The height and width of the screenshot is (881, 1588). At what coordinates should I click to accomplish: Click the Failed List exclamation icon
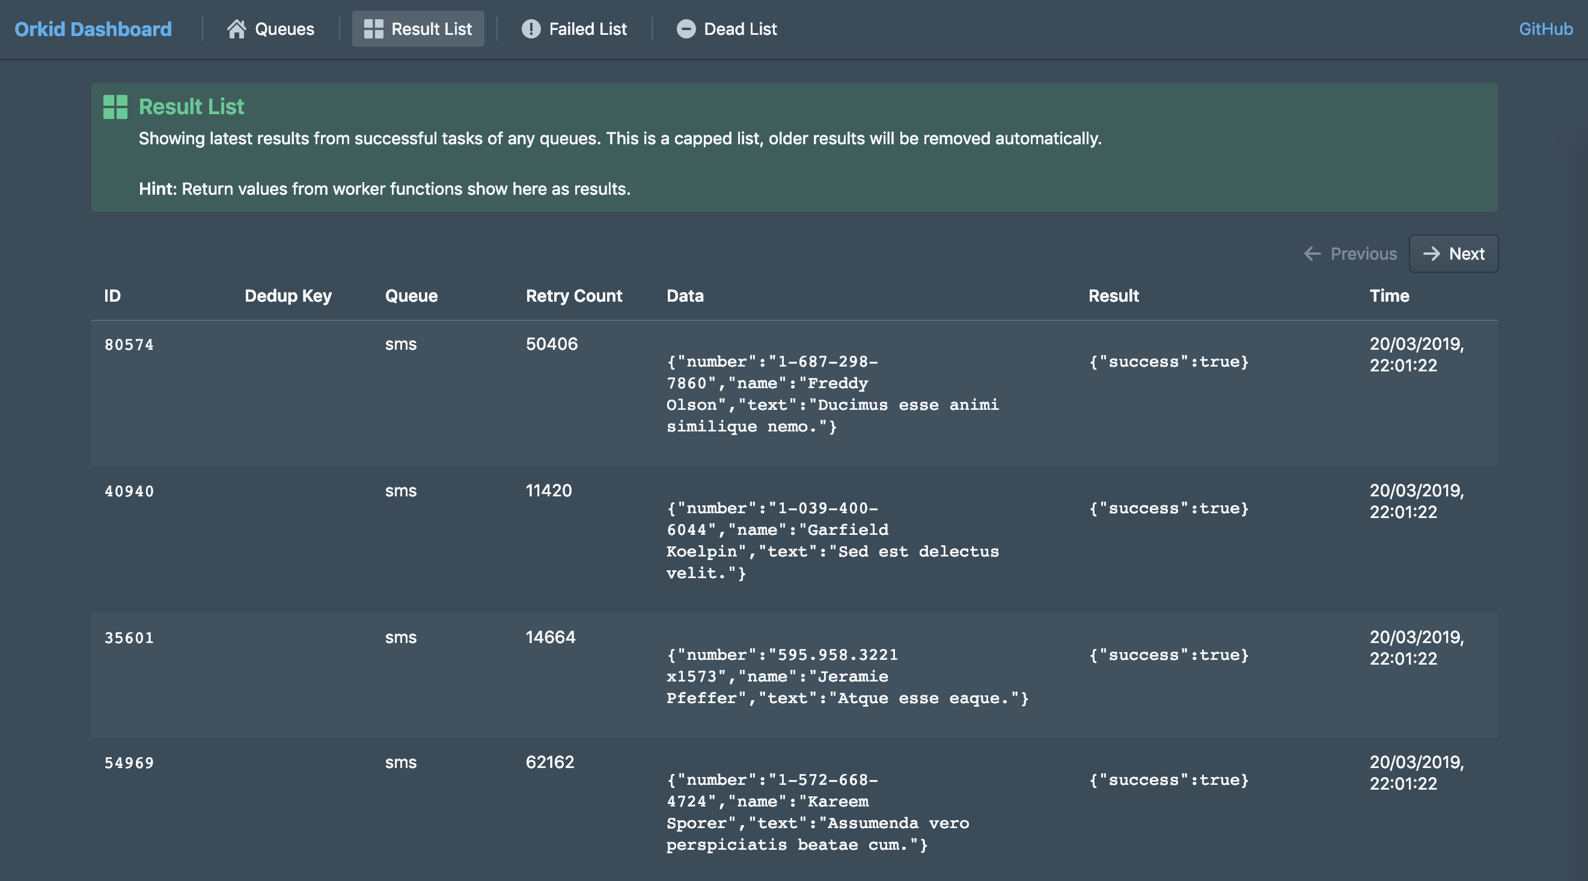[x=531, y=29]
